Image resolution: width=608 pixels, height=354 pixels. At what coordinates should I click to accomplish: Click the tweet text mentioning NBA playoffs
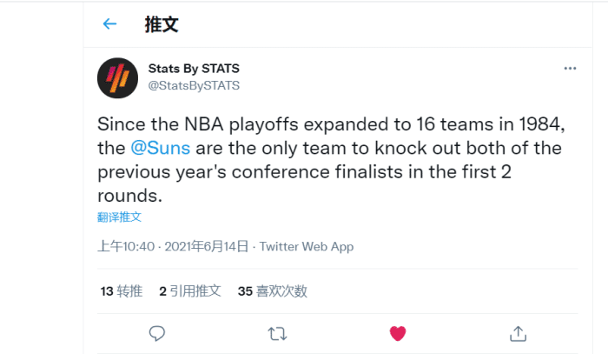click(x=329, y=124)
